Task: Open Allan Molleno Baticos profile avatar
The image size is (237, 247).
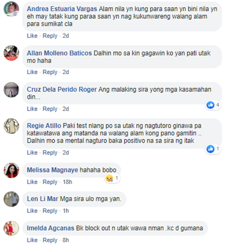Action: point(11,53)
